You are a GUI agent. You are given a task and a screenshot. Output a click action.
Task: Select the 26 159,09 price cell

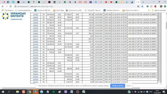(x=51, y=15)
